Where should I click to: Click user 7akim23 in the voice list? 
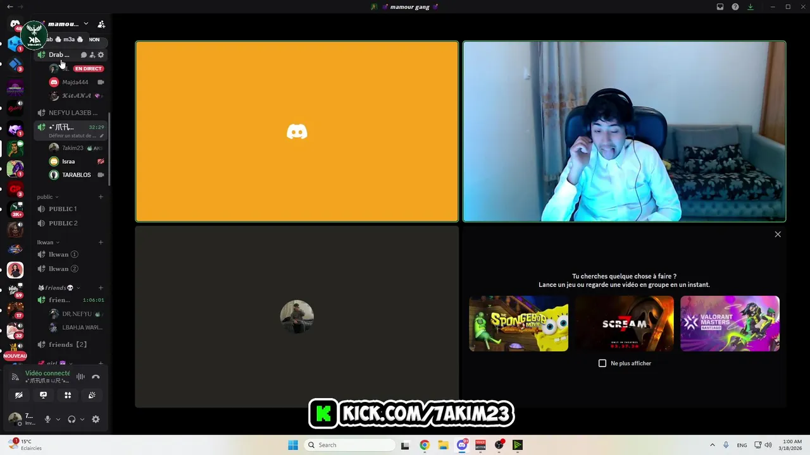click(x=77, y=148)
